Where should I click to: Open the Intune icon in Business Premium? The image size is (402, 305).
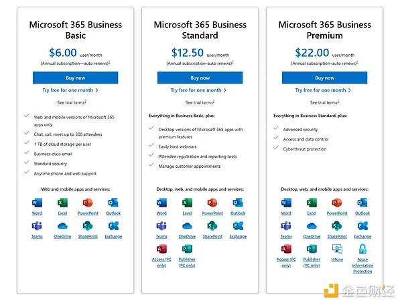(337, 249)
